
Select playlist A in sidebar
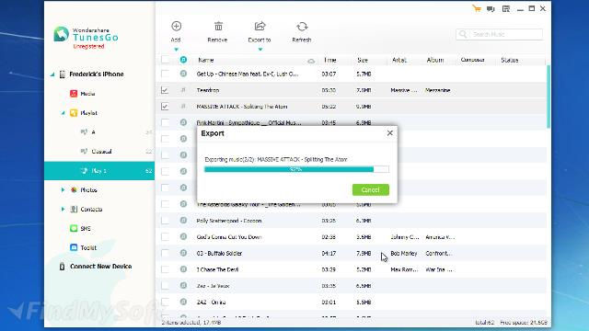pyautogui.click(x=99, y=132)
